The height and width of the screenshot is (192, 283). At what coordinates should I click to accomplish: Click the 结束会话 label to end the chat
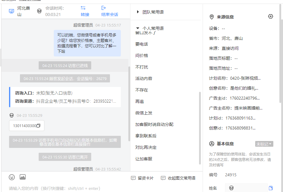pyautogui.click(x=110, y=14)
